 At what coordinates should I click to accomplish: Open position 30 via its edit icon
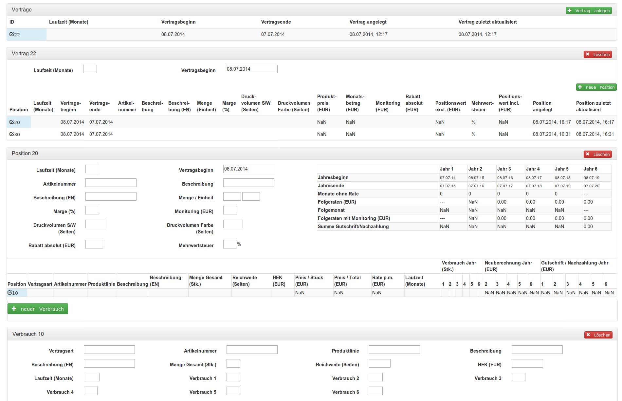pyautogui.click(x=11, y=134)
